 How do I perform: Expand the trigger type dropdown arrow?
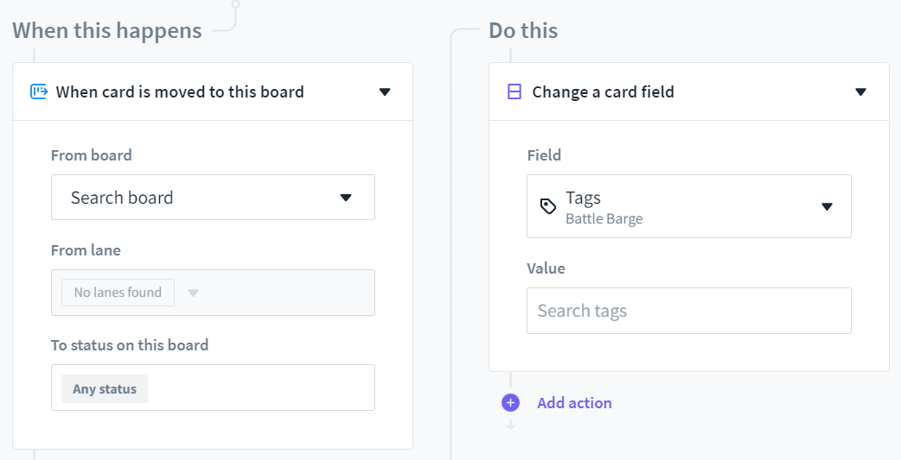[385, 91]
